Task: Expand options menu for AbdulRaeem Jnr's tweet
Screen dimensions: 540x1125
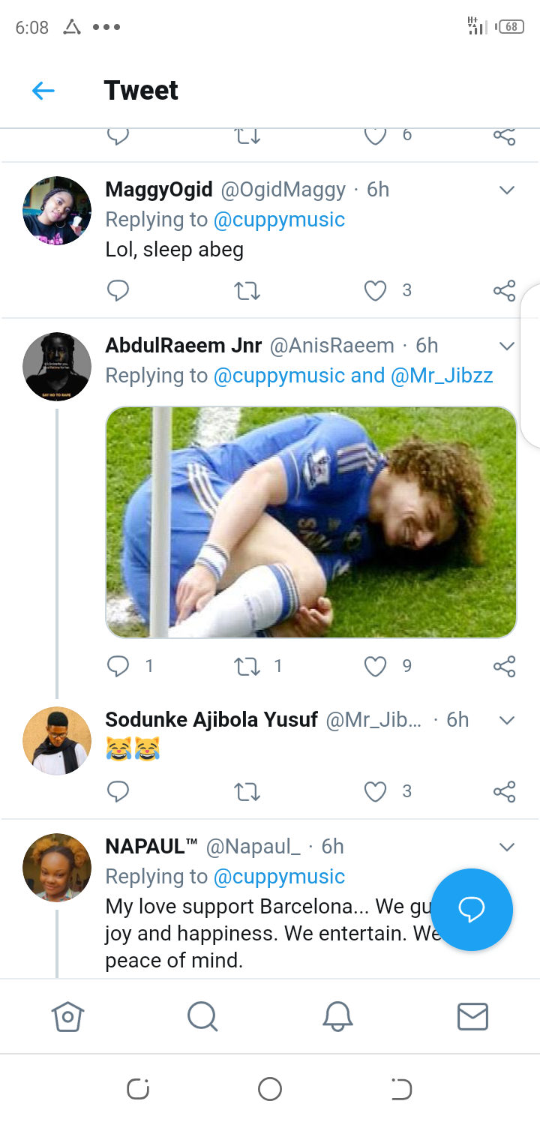Action: pos(507,346)
